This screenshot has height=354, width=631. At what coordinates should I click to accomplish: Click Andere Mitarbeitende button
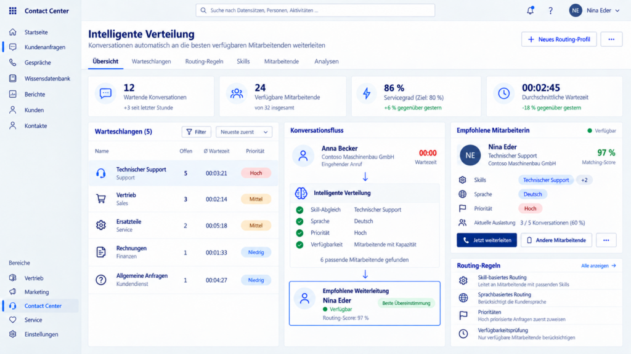tap(556, 240)
